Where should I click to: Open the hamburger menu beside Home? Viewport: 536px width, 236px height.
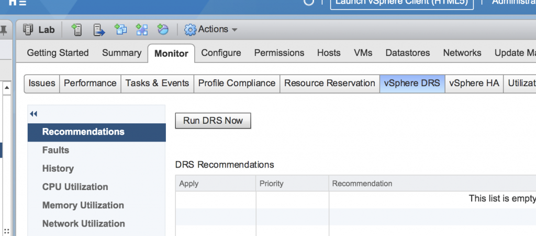[23, 2]
